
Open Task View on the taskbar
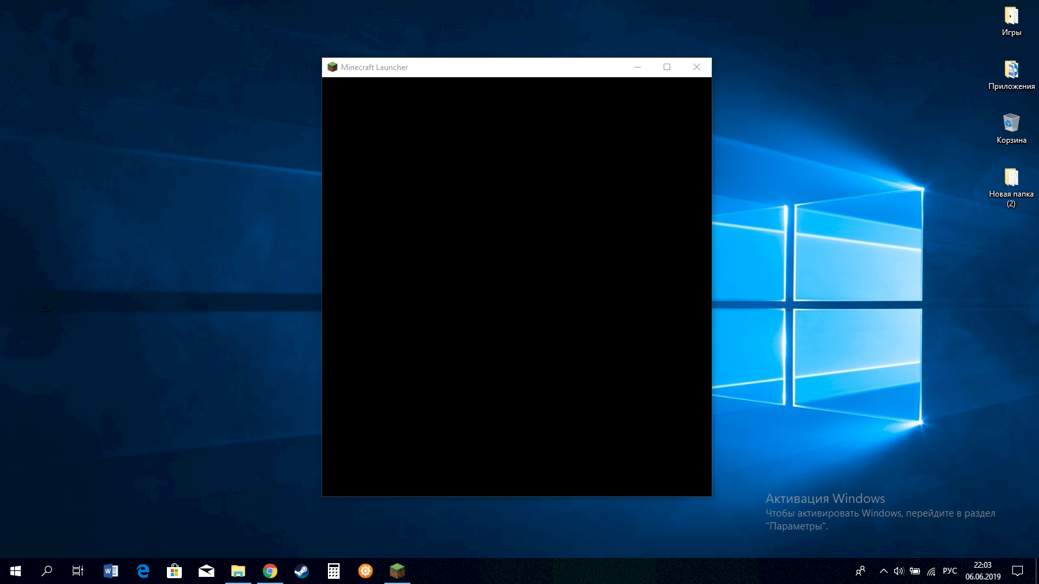point(78,571)
